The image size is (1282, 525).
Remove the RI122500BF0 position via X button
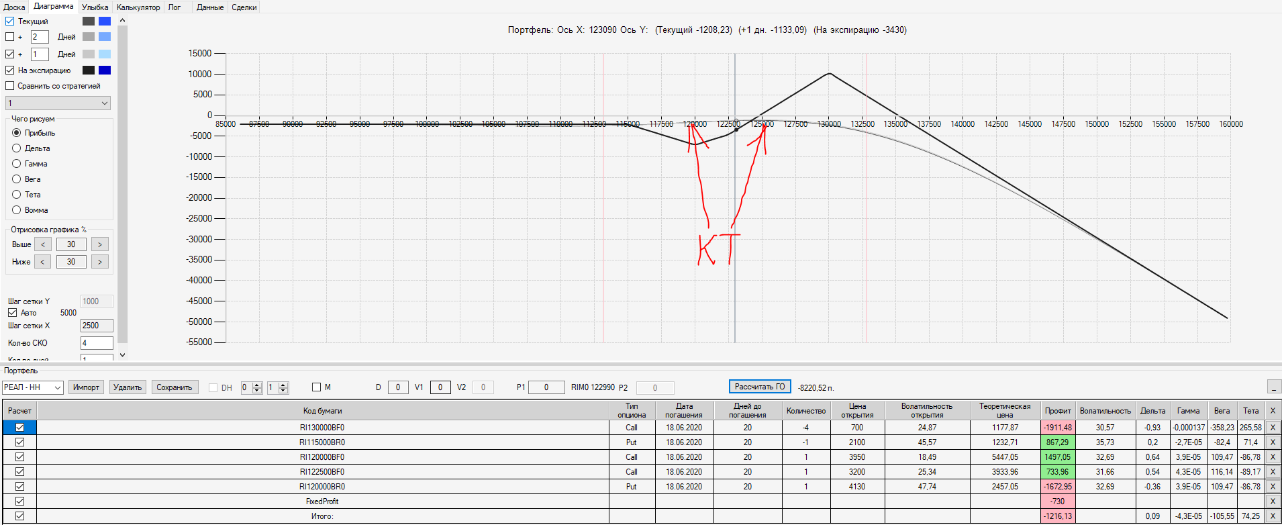pyautogui.click(x=1272, y=472)
